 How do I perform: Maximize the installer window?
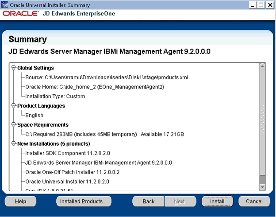pyautogui.click(x=261, y=5)
